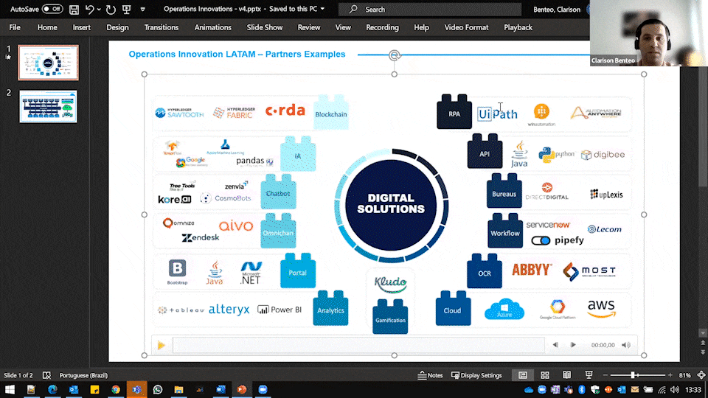This screenshot has height=398, width=708.
Task: Toggle the AutoSave switch
Action: coord(52,9)
